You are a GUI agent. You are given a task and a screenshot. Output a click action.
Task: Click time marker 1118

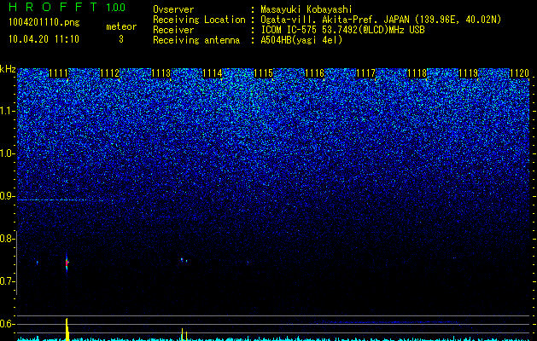point(417,73)
